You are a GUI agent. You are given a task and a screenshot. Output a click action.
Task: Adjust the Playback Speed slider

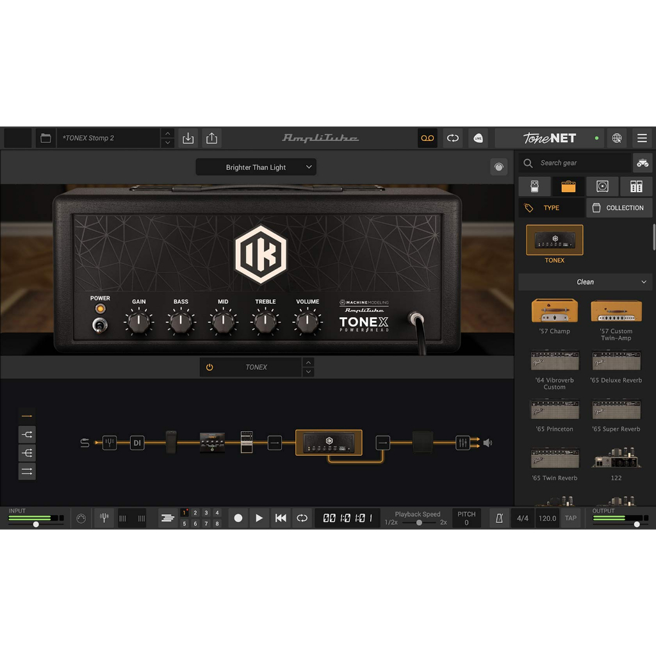click(419, 523)
